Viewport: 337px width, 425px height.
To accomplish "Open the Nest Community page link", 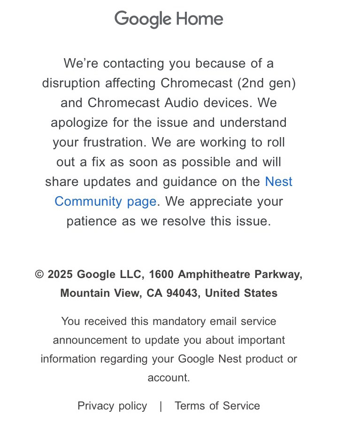I will (x=105, y=201).
